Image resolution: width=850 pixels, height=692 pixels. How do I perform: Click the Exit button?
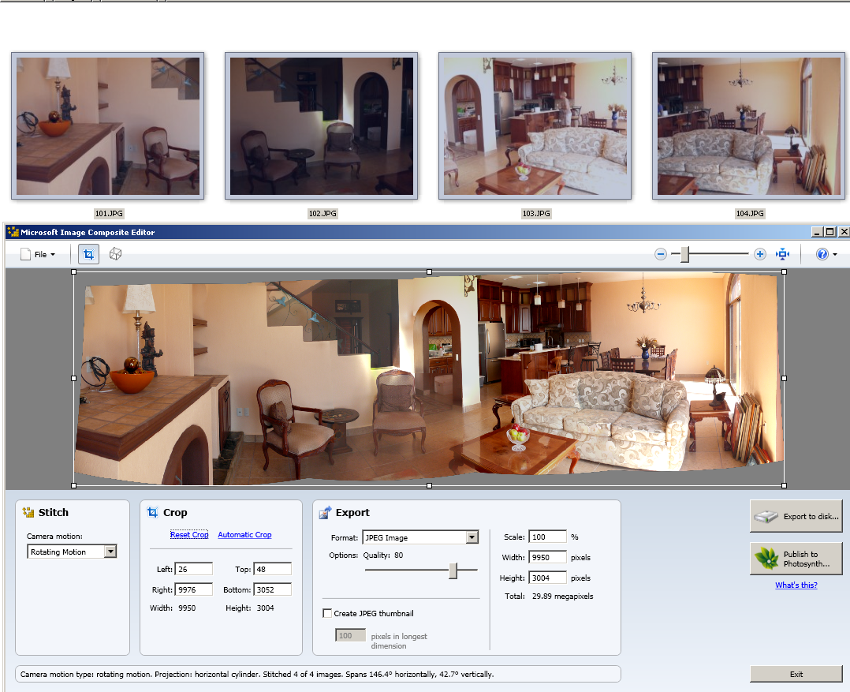click(796, 674)
